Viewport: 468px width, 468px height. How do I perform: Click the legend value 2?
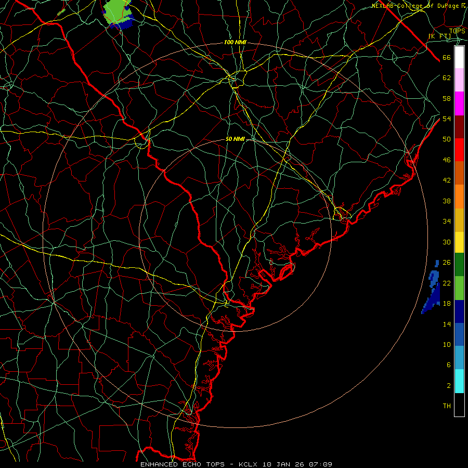pyautogui.click(x=449, y=386)
